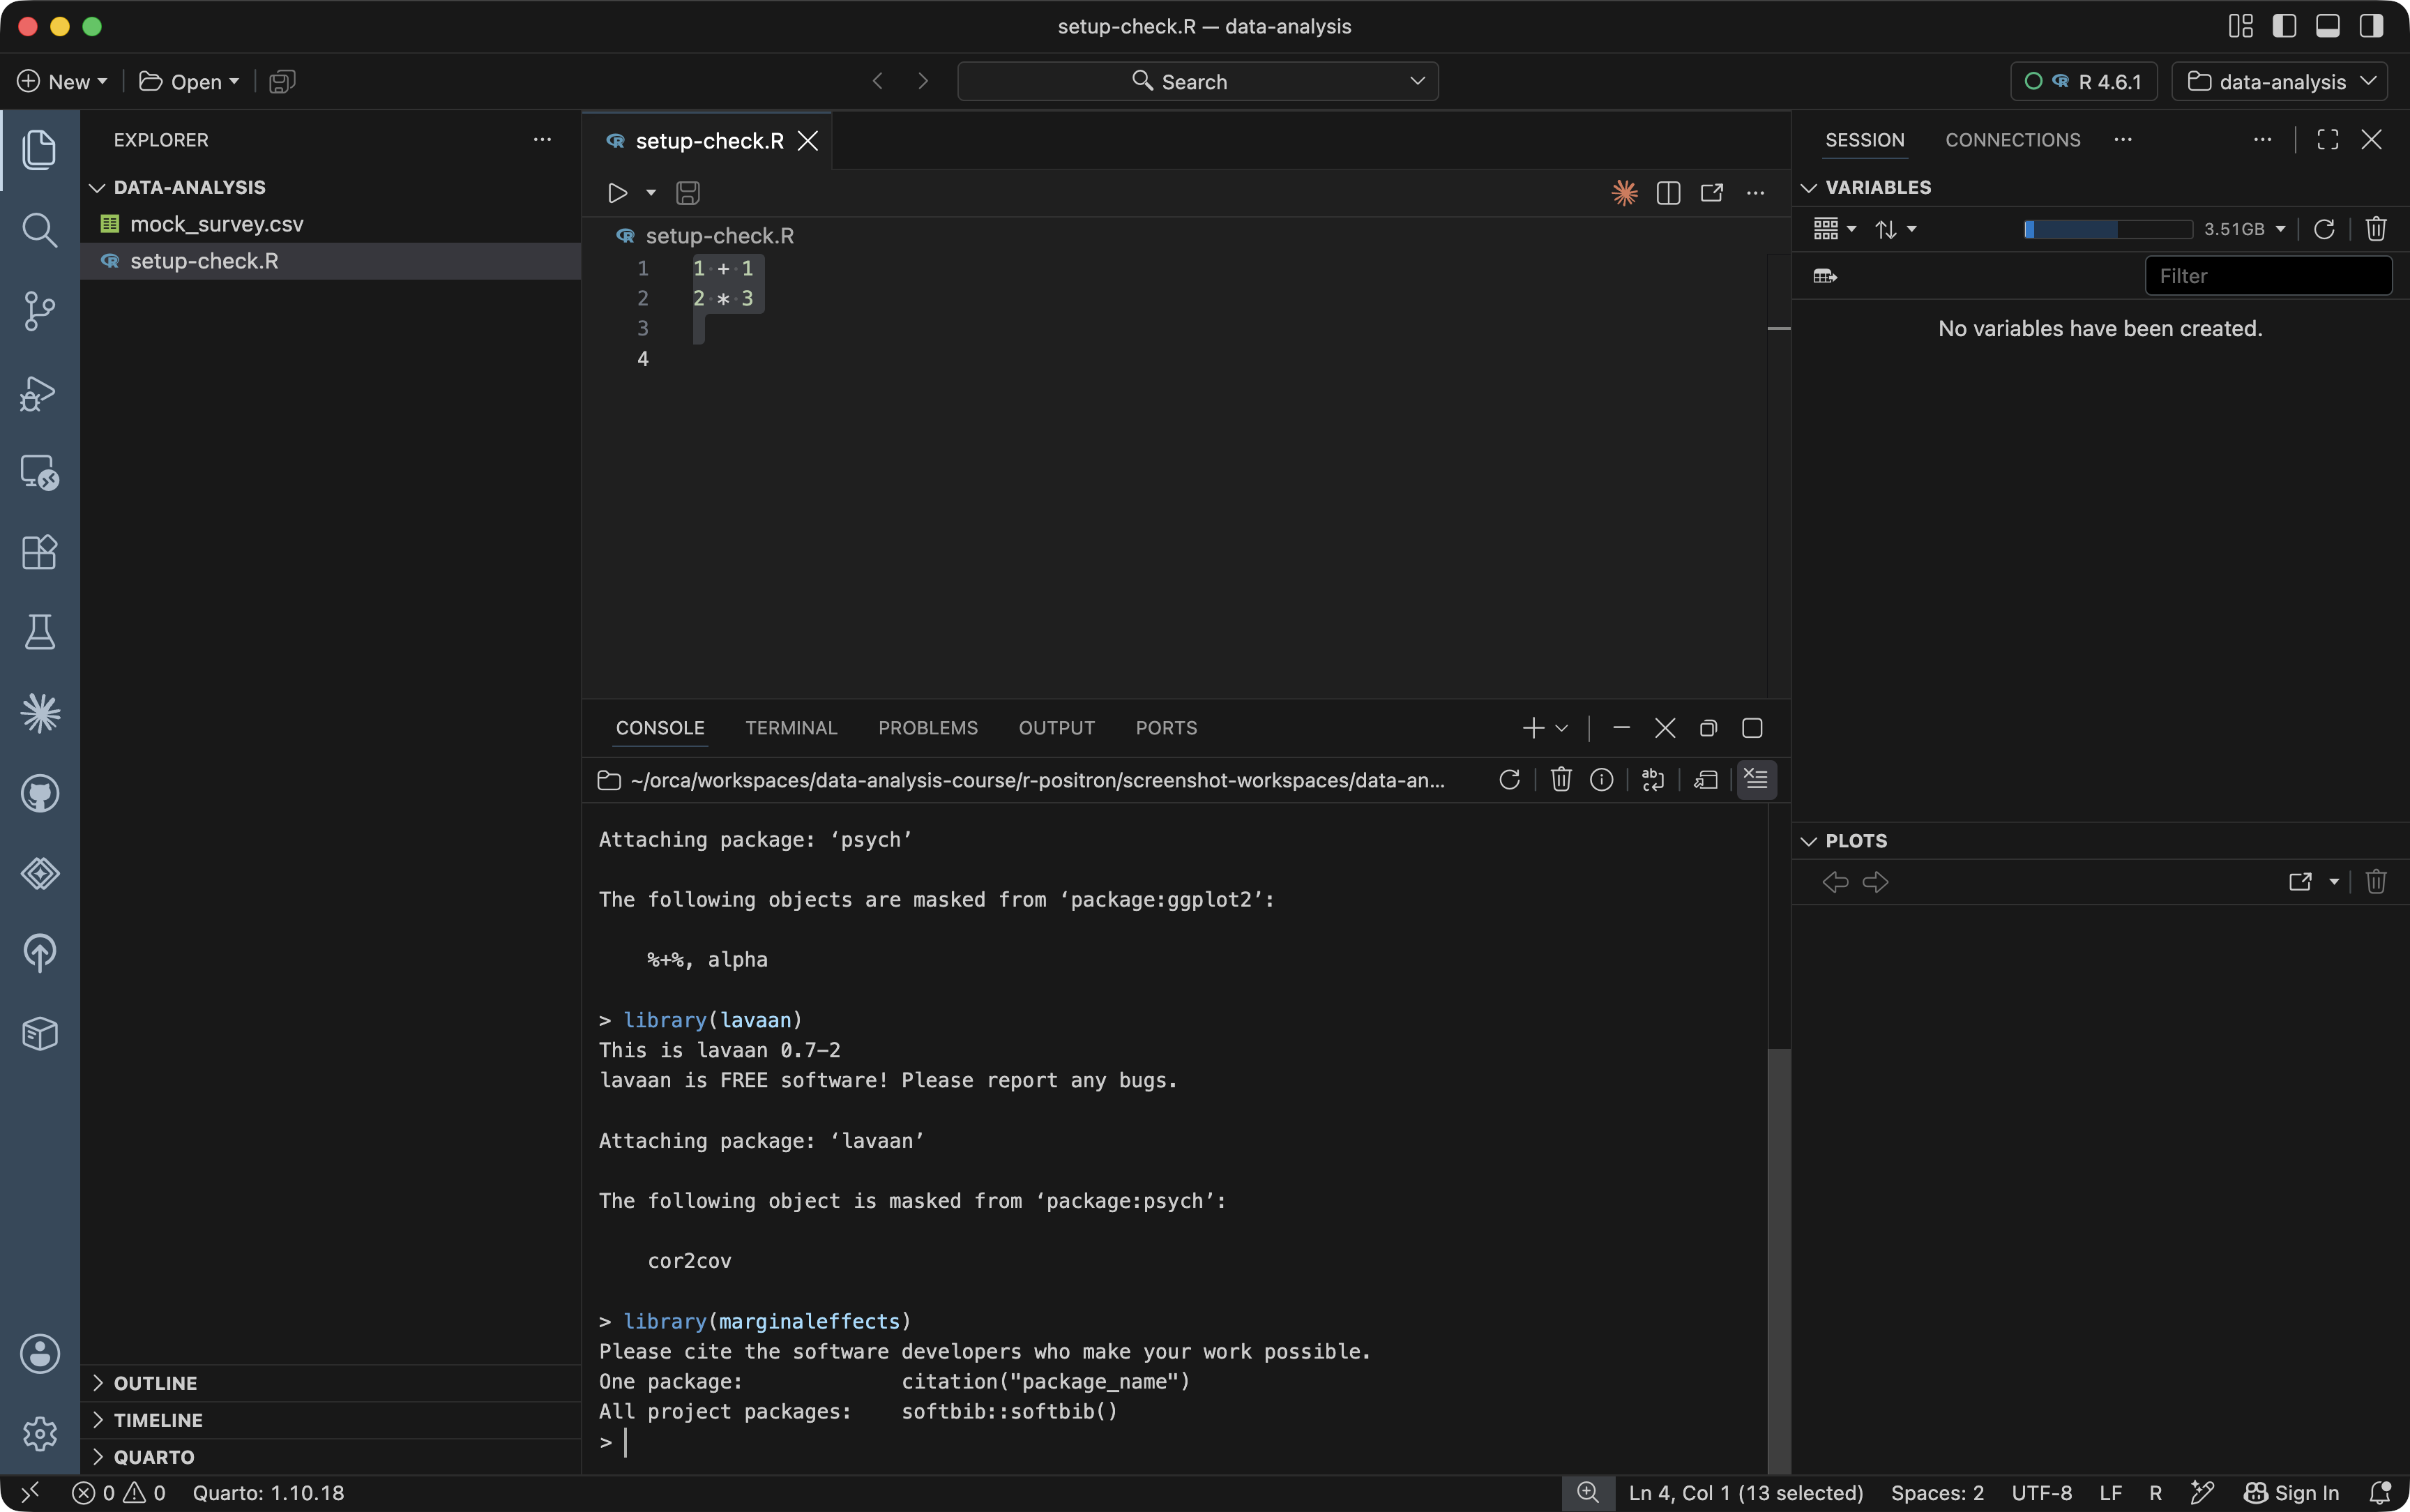
Task: Show console session info icon
Action: click(1601, 780)
